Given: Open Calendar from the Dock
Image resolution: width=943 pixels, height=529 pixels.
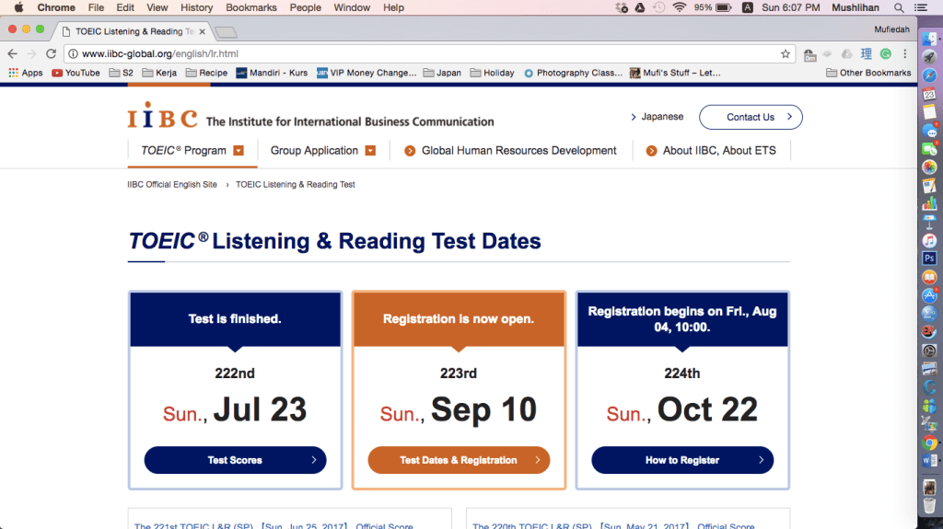Looking at the screenshot, I should tap(929, 94).
